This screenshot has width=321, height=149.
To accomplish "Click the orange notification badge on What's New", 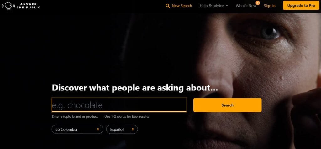I will click(258, 3).
